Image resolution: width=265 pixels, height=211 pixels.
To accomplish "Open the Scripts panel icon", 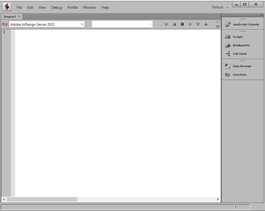I will coord(227,37).
